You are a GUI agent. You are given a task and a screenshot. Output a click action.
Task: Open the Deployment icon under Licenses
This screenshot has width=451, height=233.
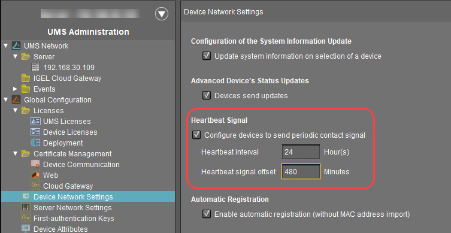[35, 143]
